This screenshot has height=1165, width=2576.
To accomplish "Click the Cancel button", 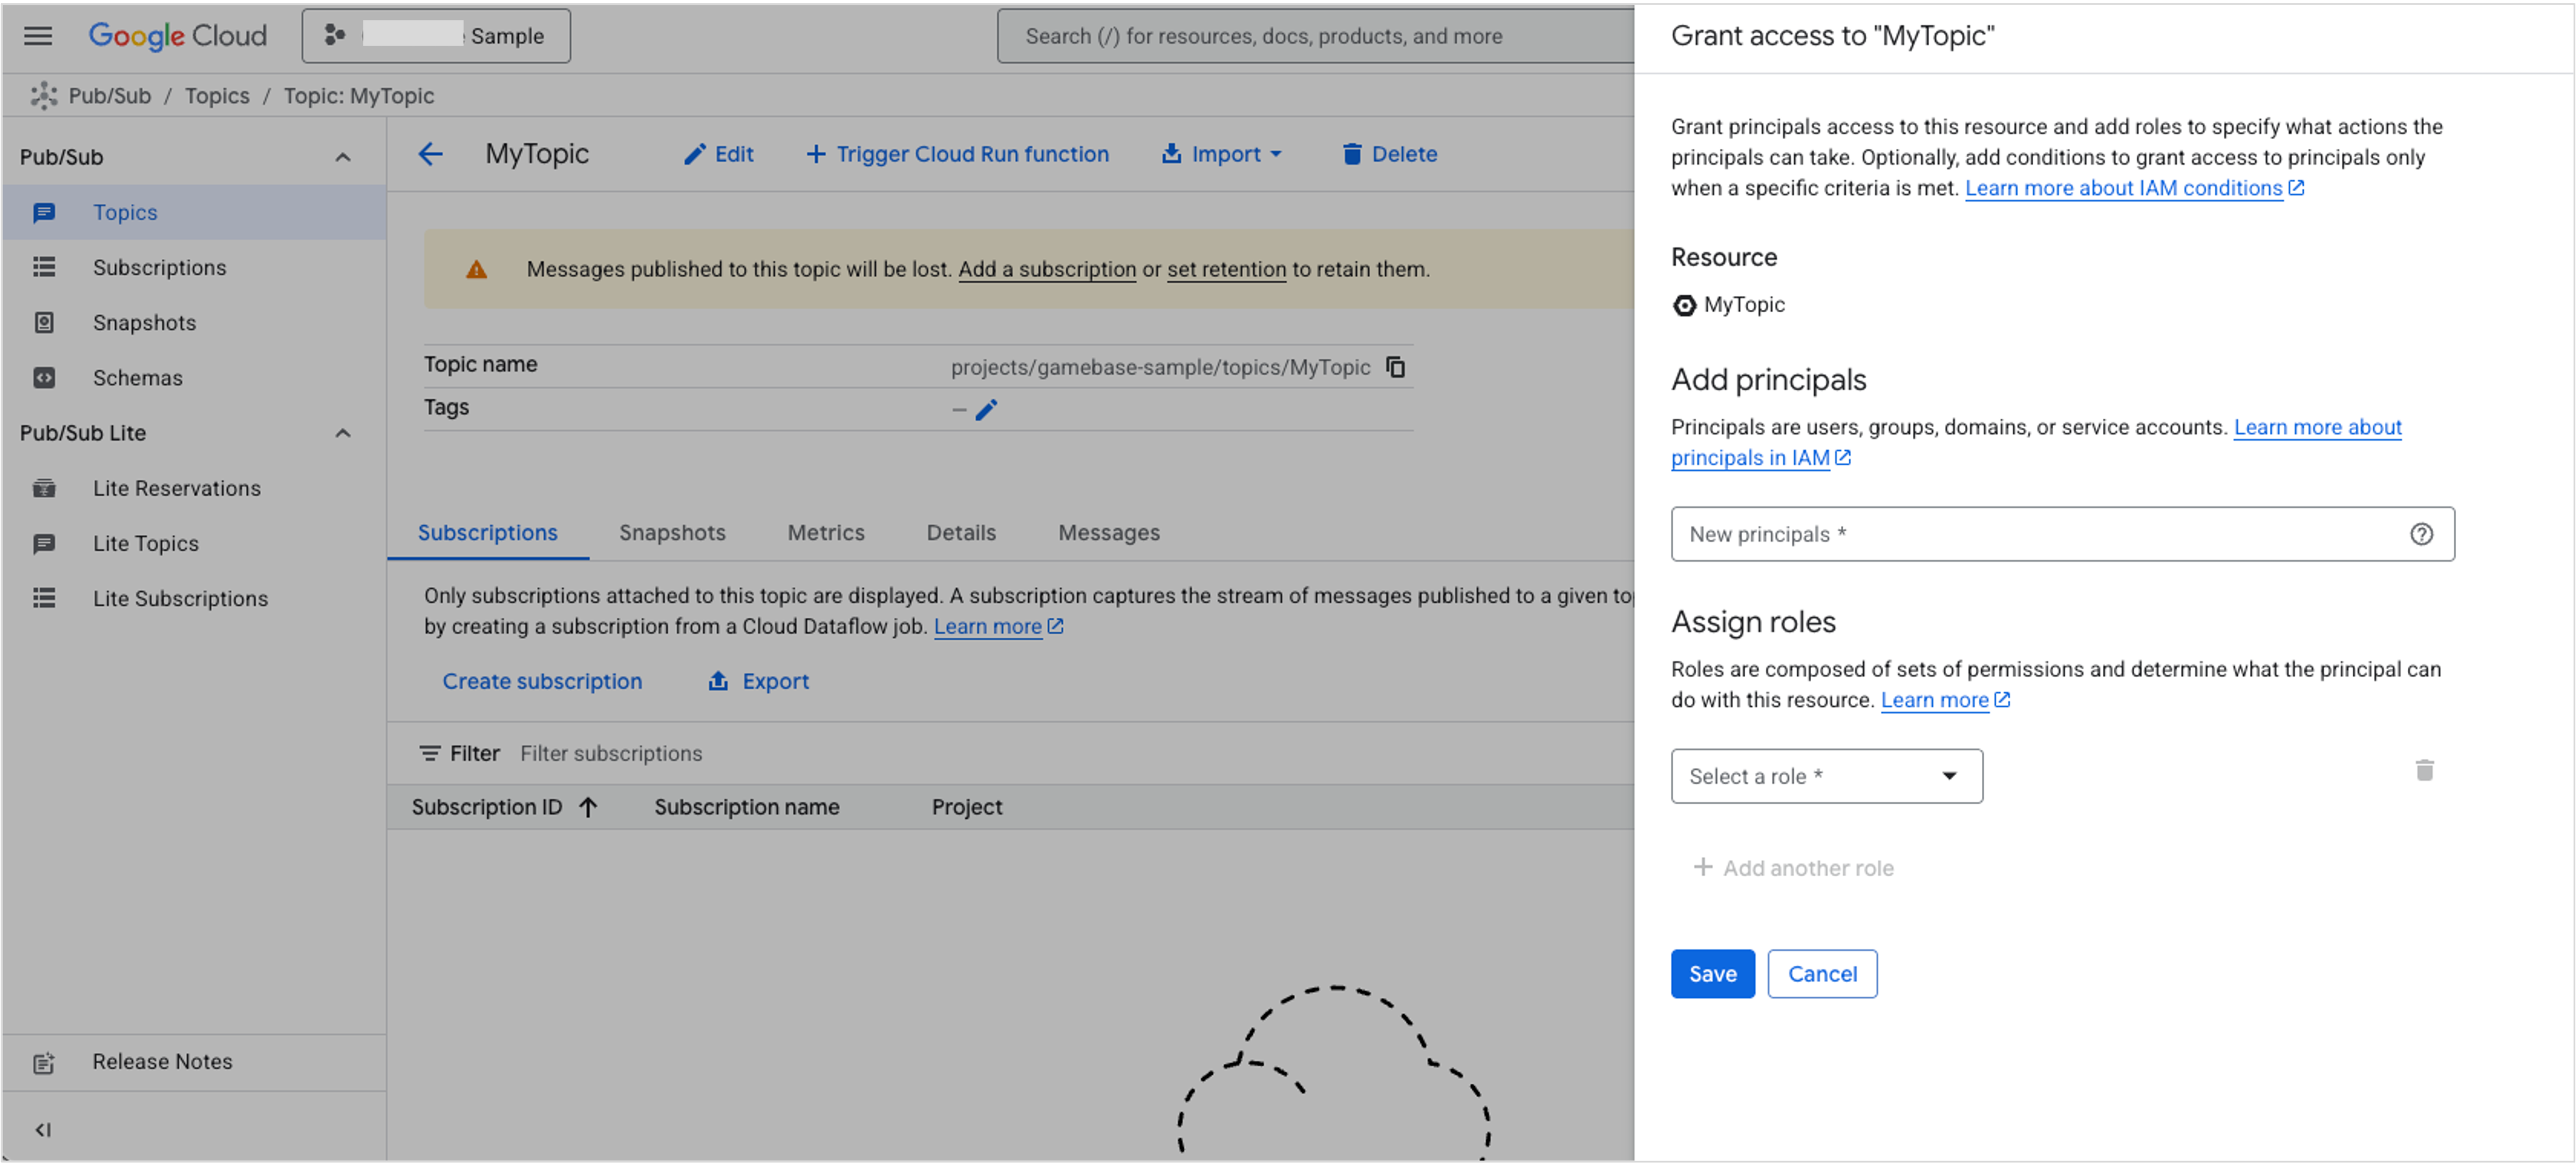I will (x=1821, y=975).
